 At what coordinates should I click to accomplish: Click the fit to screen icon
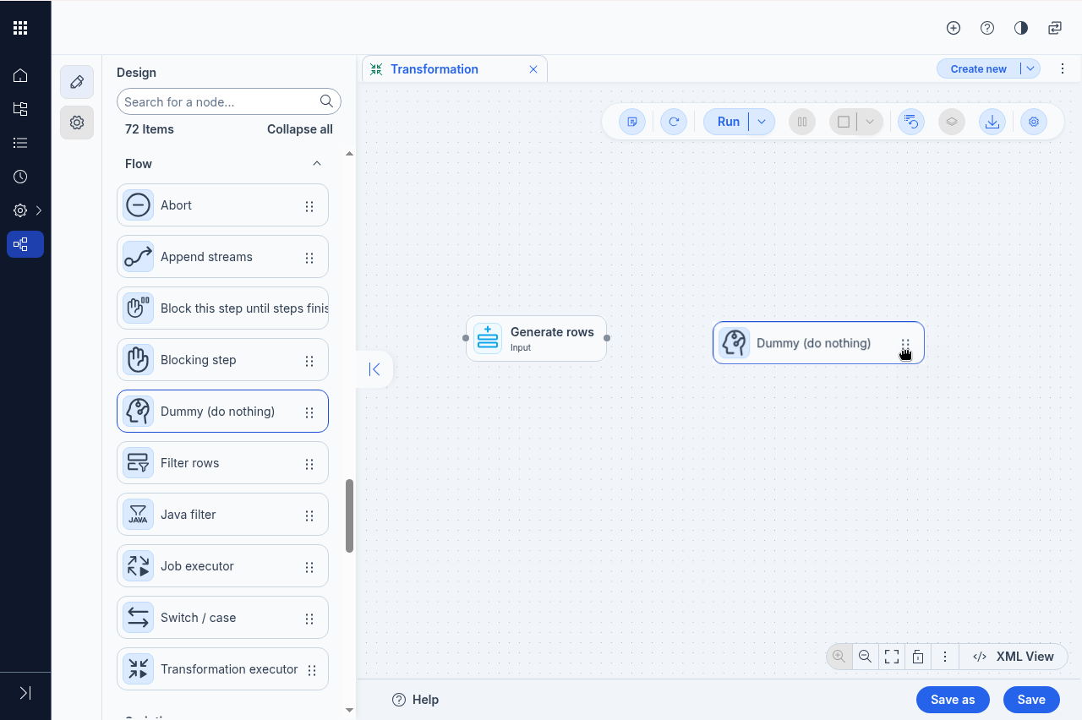point(891,656)
